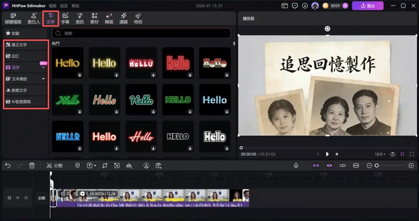The image size is (419, 221).
Task: Click the layout switch icon in the title bar
Action: point(284,6)
